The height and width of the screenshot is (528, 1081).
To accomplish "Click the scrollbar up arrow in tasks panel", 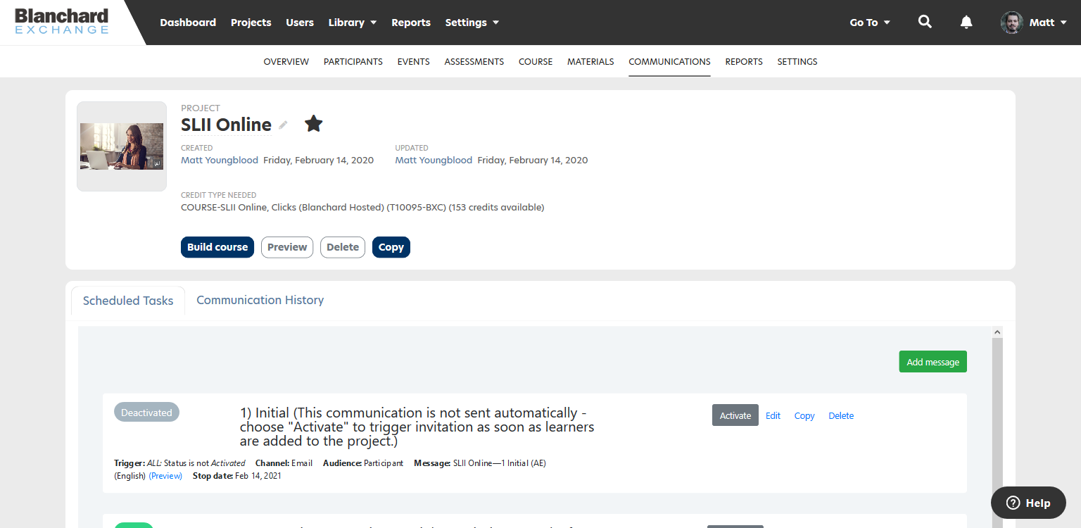I will (997, 332).
